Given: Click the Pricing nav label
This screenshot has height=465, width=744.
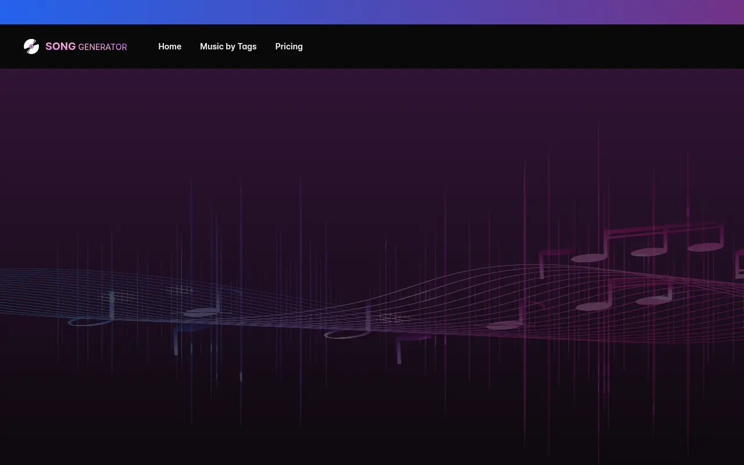Looking at the screenshot, I should tap(289, 46).
